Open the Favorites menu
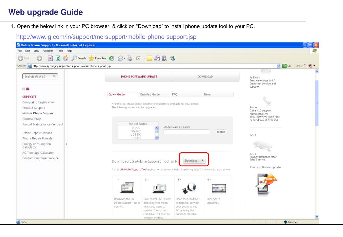 [x=48, y=51]
